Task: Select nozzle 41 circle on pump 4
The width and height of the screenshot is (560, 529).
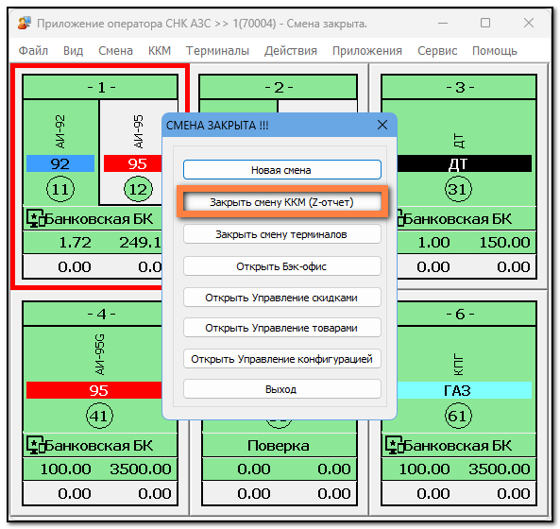Action: pyautogui.click(x=100, y=416)
